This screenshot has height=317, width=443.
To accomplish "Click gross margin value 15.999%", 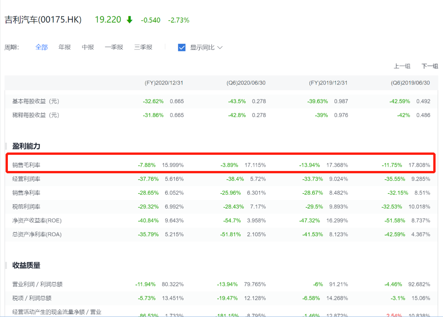I will 173,165.
